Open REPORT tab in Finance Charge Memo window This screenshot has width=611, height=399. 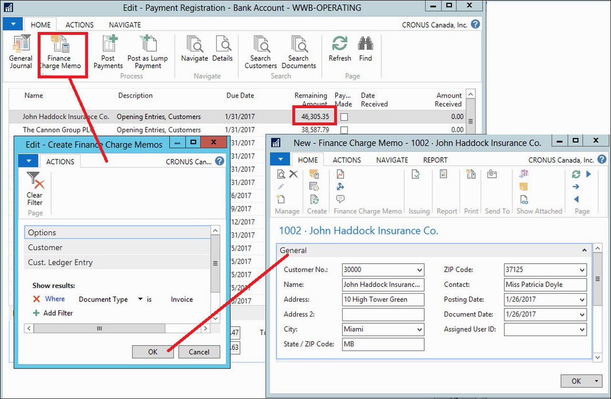pos(435,160)
